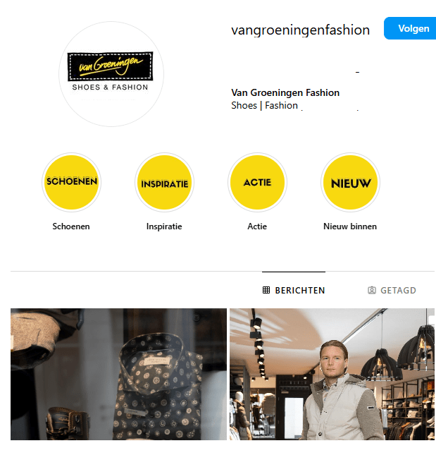The width and height of the screenshot is (436, 460).
Task: Open the Schoenen story highlight circle
Action: pyautogui.click(x=71, y=182)
